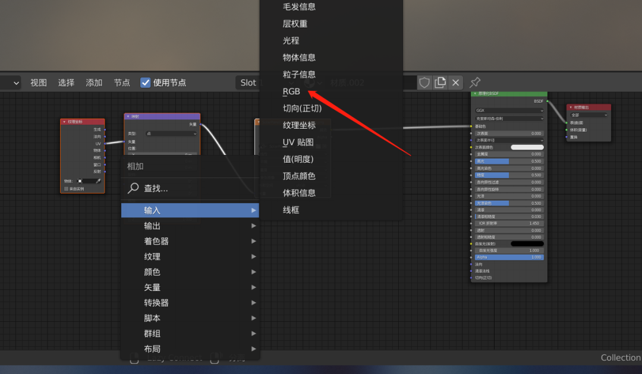This screenshot has width=642, height=374.
Task: Click the BSDF output socket dot
Action: pyautogui.click(x=547, y=101)
